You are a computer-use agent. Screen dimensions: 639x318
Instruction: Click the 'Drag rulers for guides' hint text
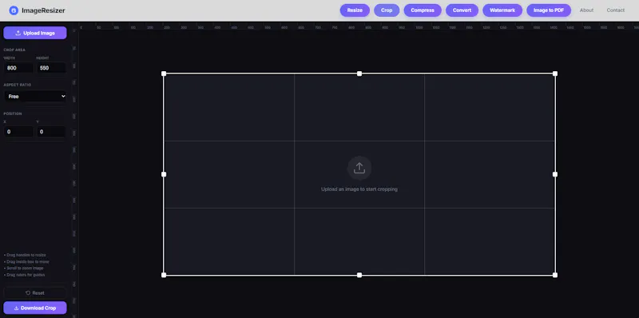click(25, 275)
